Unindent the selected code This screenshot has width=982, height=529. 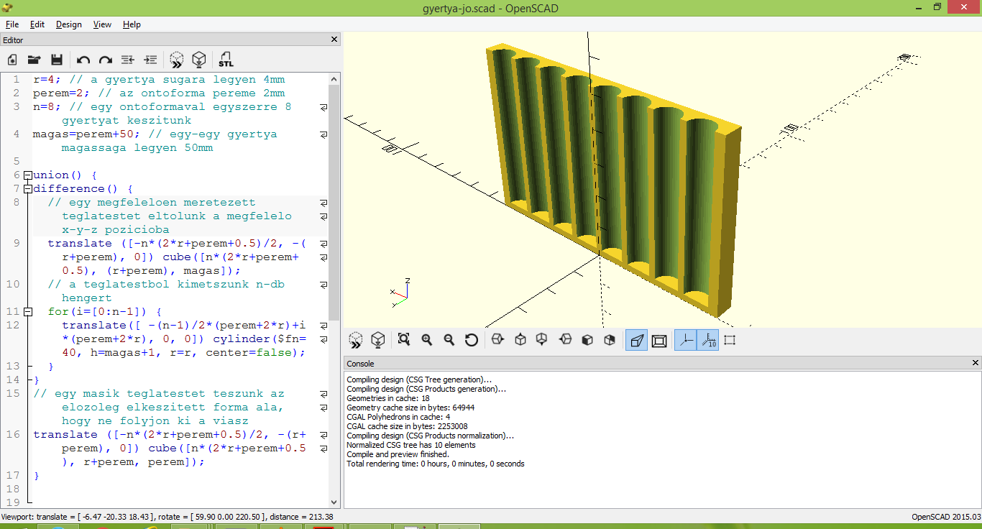128,60
